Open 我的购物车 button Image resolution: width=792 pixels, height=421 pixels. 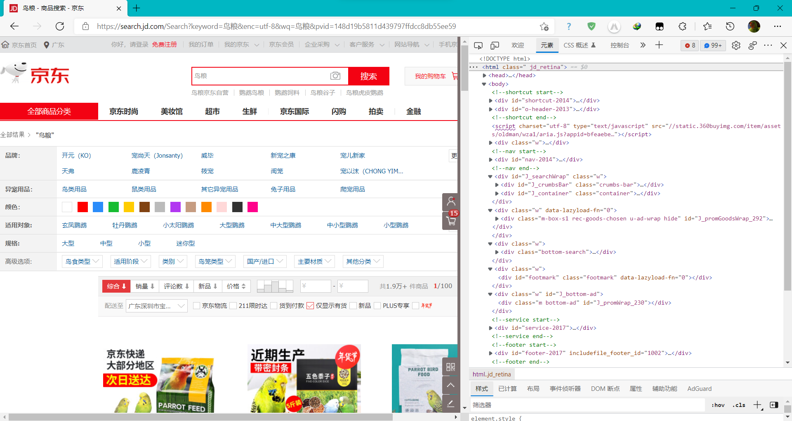pos(431,76)
